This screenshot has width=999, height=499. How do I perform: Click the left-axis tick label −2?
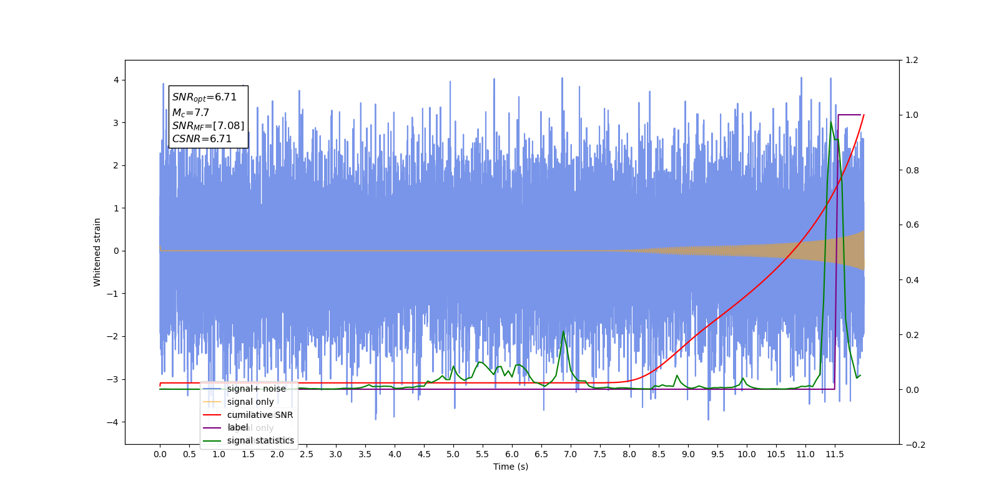coord(113,336)
